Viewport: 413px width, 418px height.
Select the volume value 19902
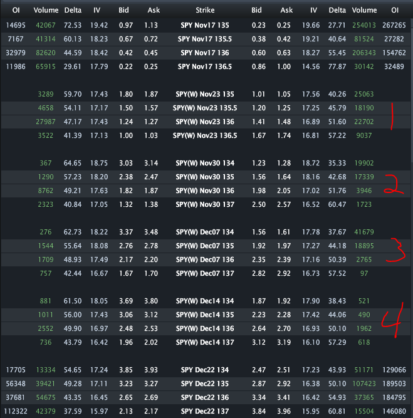[364, 163]
